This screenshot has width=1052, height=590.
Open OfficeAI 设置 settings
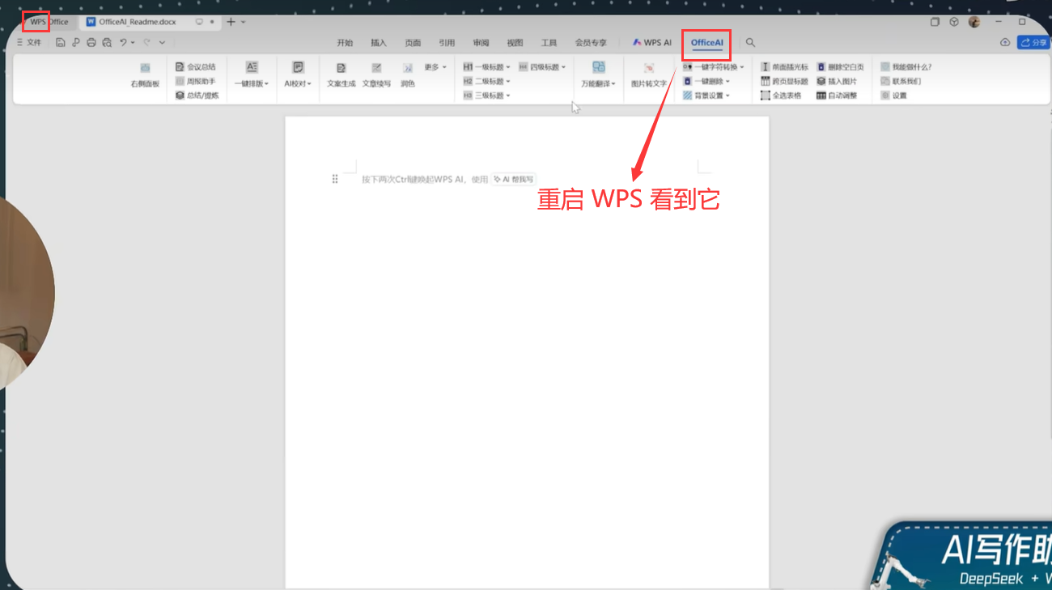(x=894, y=96)
